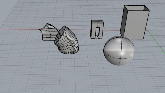Click the elbow pipe's elliptical open end
Viewport: 165px width, 93px height.
tap(60, 35)
